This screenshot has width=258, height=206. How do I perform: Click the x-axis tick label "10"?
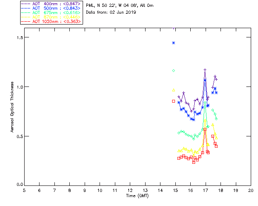100,191
